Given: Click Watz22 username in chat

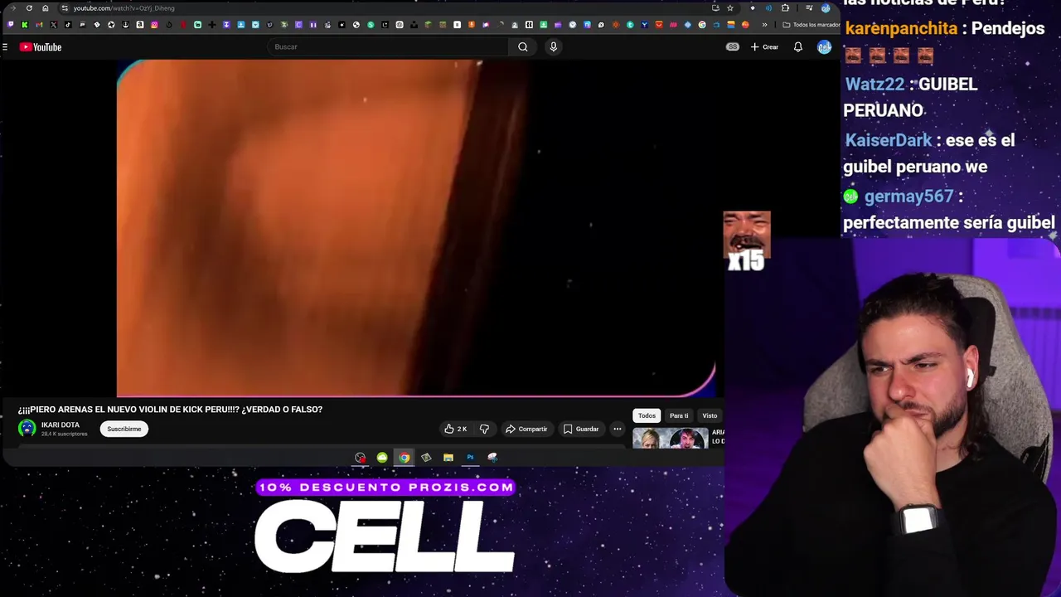Looking at the screenshot, I should point(874,85).
